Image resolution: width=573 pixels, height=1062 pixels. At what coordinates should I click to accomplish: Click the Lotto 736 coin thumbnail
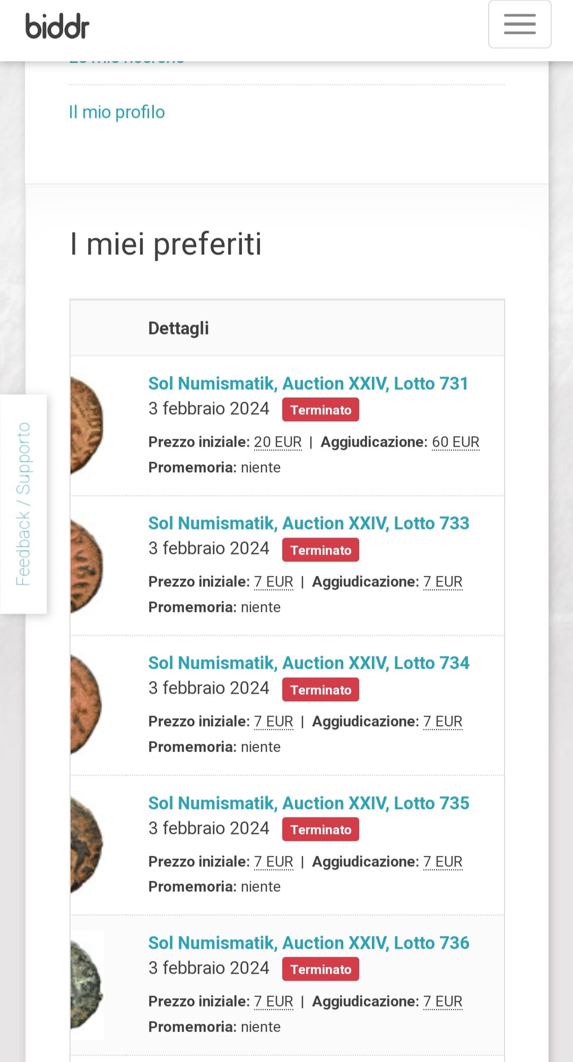point(86,984)
